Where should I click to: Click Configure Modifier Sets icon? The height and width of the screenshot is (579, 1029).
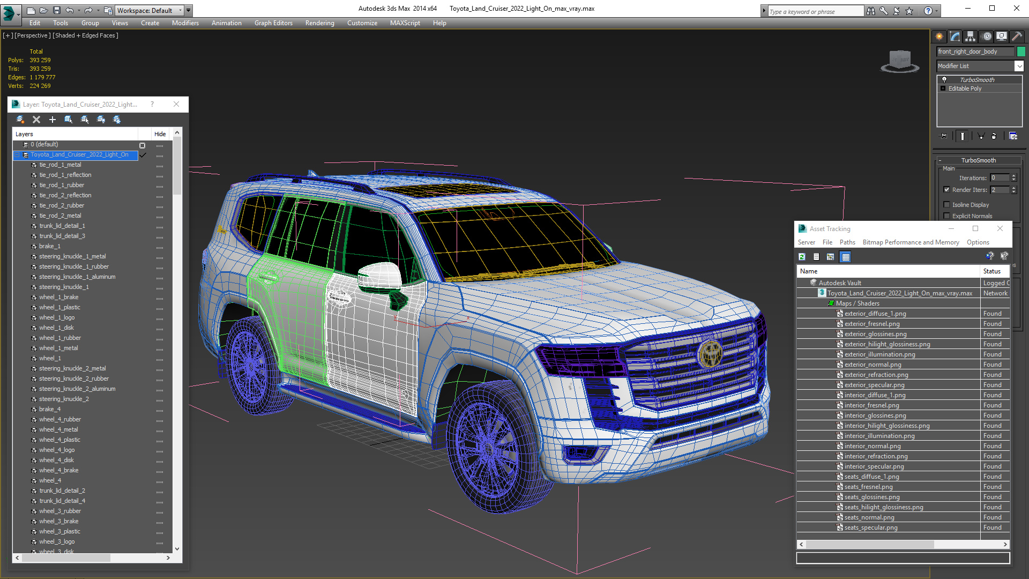point(1013,136)
